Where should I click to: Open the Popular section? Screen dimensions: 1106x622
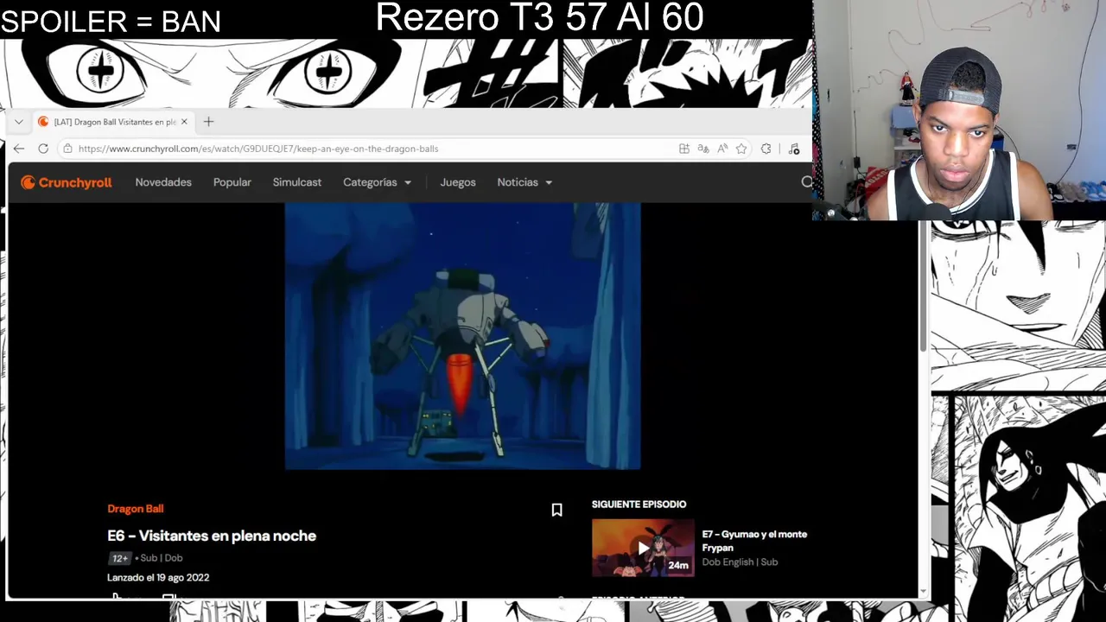tap(232, 182)
